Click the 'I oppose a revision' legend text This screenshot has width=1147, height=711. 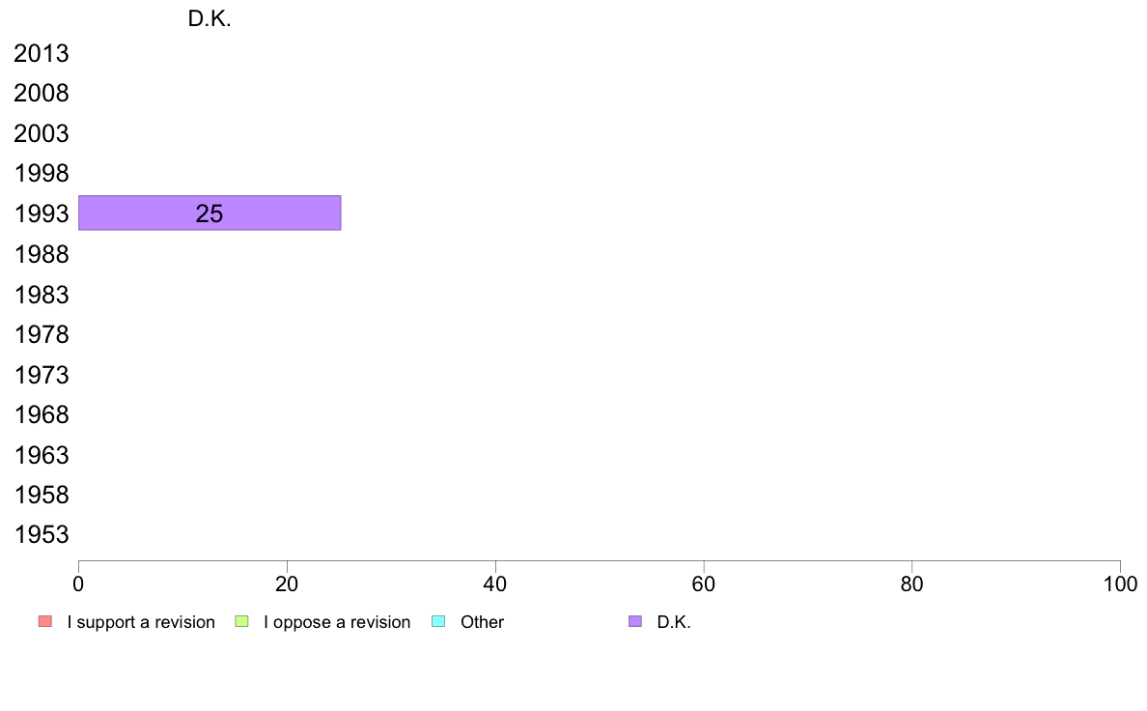point(337,622)
